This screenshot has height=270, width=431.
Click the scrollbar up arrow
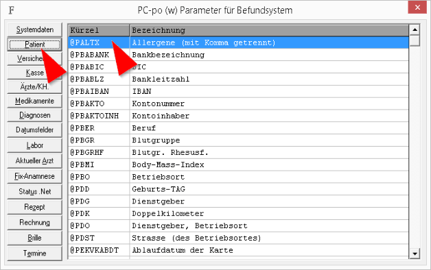pos(415,29)
